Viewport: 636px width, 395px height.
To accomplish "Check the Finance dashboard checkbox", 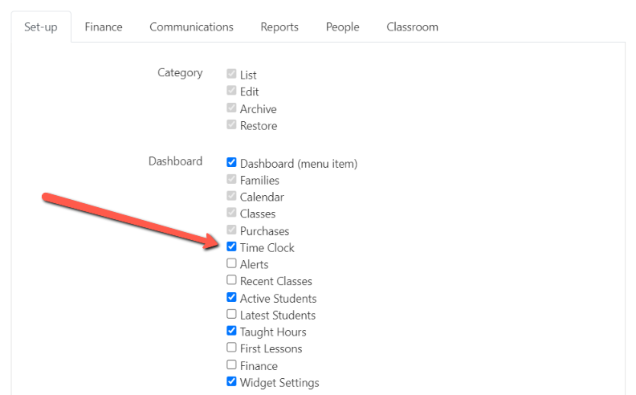I will click(231, 364).
